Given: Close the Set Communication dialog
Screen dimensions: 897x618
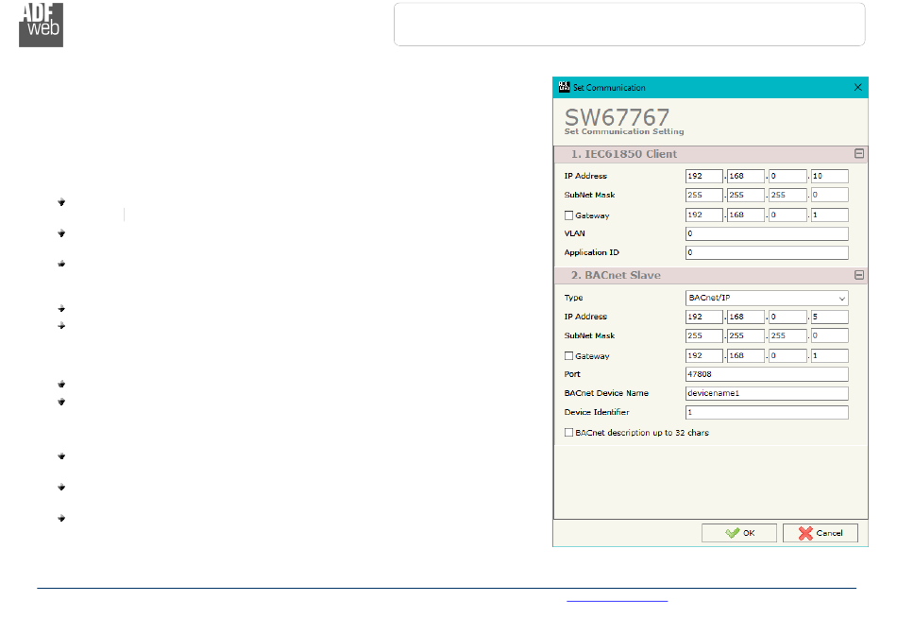Looking at the screenshot, I should (x=857, y=87).
